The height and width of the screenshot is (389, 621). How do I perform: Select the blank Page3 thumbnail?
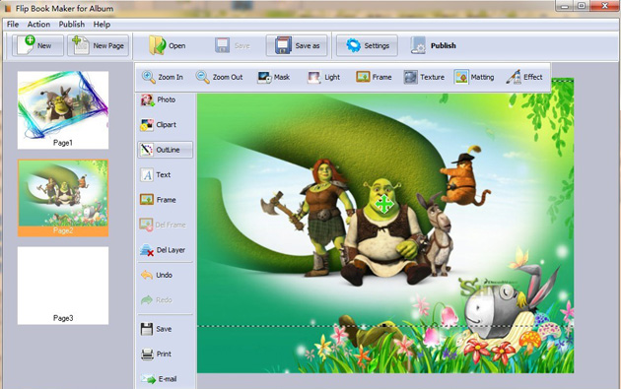63,286
